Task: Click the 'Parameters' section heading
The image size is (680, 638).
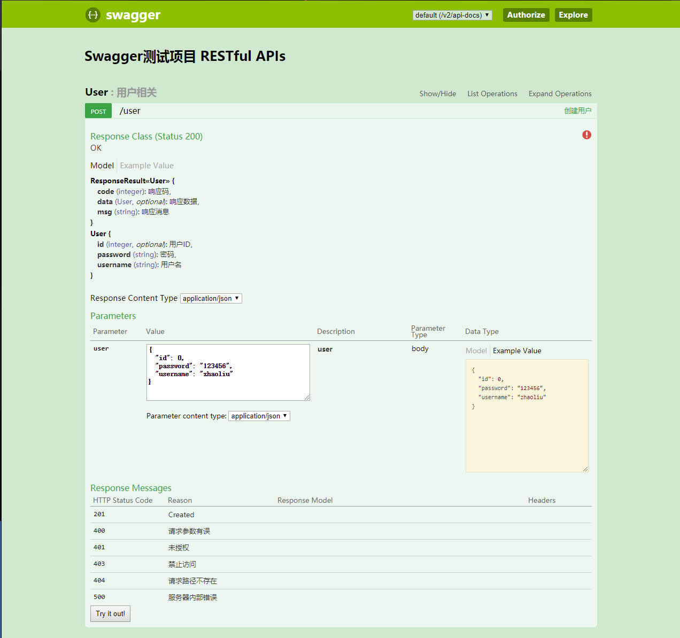Action: pyautogui.click(x=113, y=316)
